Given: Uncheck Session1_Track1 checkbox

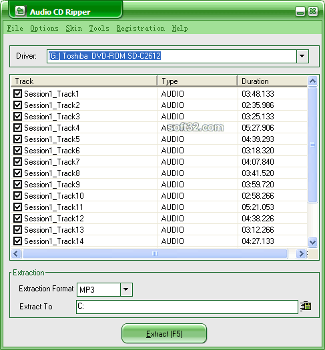Looking at the screenshot, I should coord(17,94).
